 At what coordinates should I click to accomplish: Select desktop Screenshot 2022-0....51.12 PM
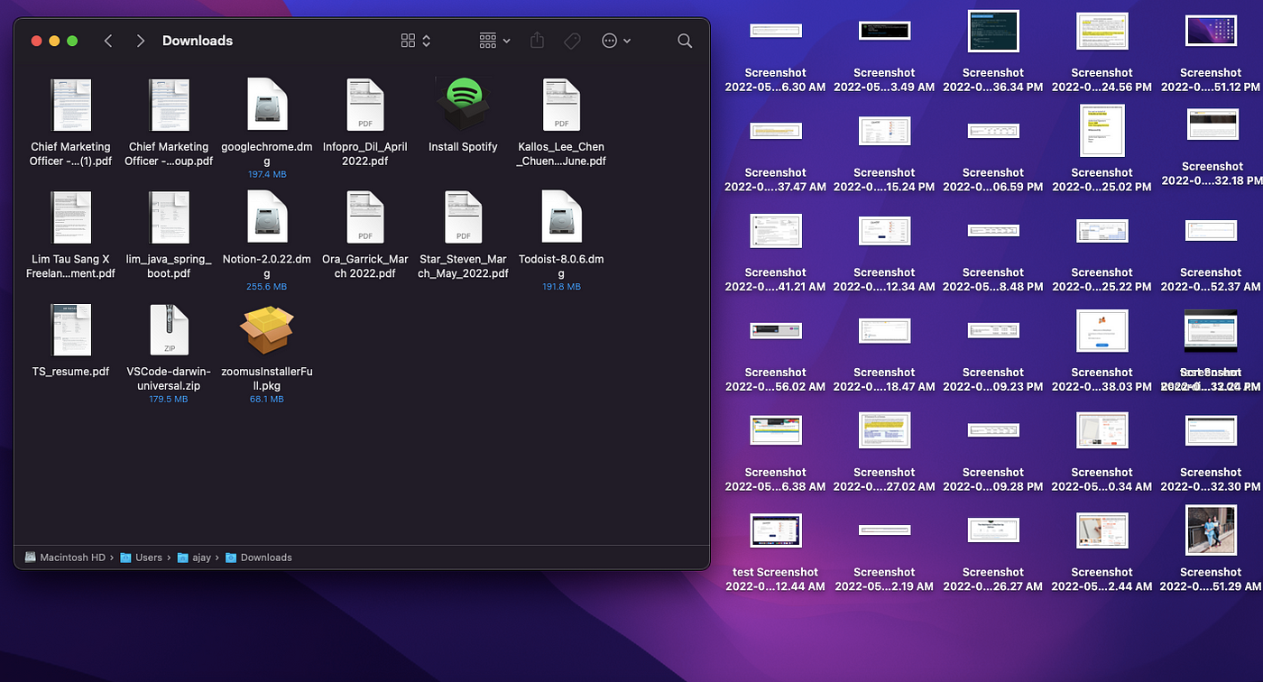pyautogui.click(x=1211, y=31)
